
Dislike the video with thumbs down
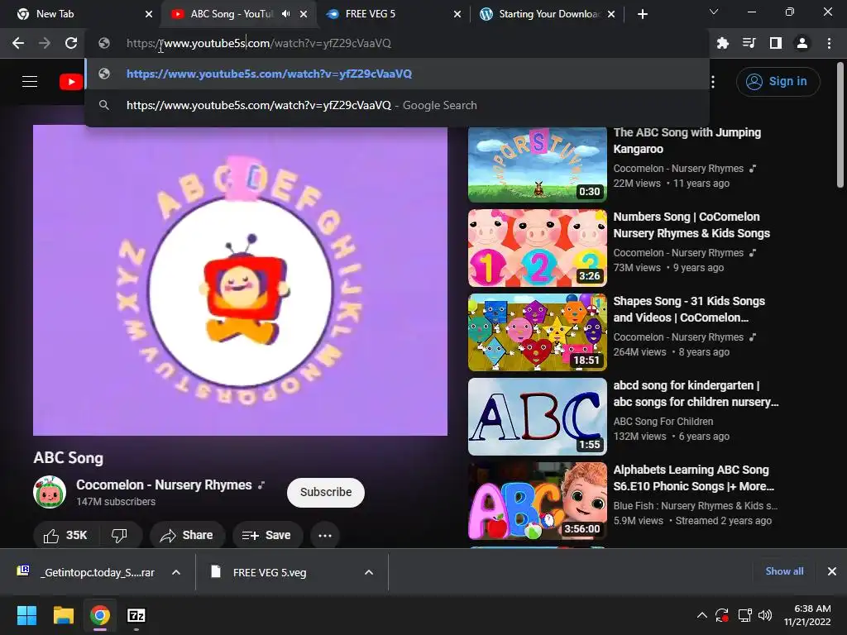click(x=119, y=535)
